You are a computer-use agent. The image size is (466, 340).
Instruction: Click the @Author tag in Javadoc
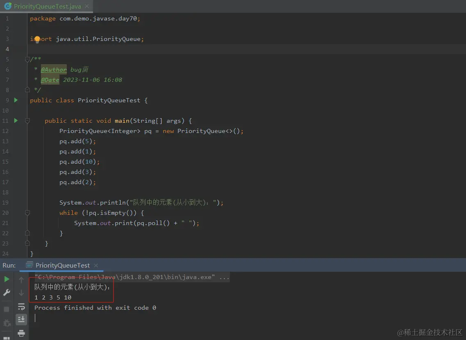[x=54, y=70]
